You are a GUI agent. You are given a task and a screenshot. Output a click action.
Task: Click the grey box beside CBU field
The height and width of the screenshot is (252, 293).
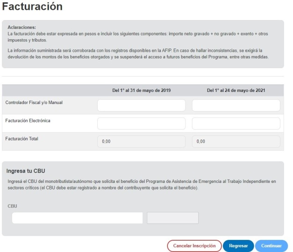tap(172, 218)
